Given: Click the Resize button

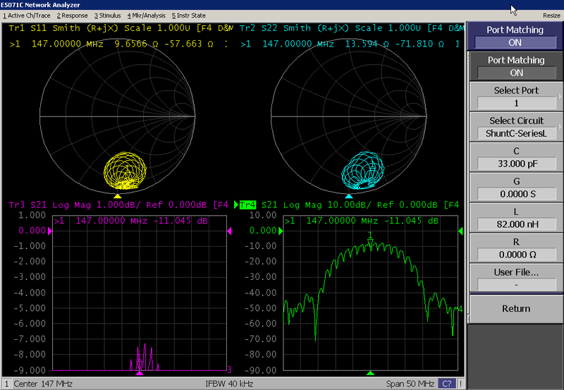Looking at the screenshot, I should pos(551,15).
